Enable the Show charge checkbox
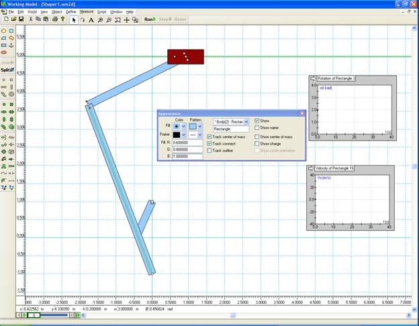 [257, 144]
